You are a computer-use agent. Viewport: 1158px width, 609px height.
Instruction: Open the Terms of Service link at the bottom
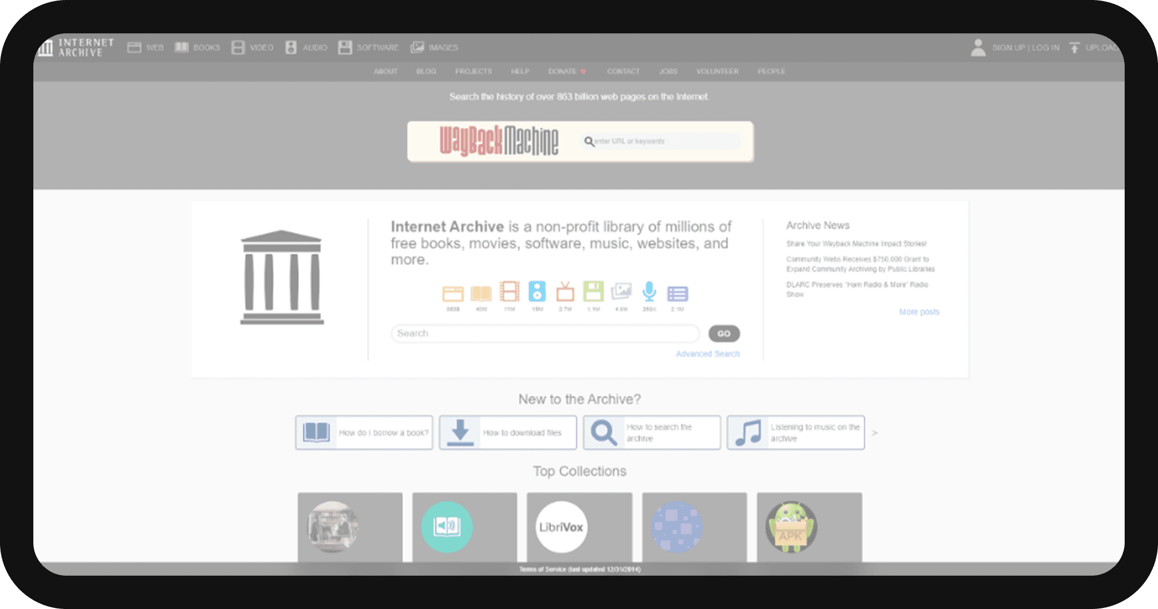click(580, 570)
